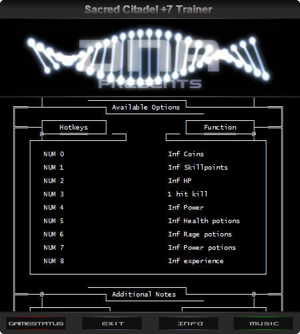Open the GAMESTATUS button
The width and height of the screenshot is (300, 334).
pos(36,323)
